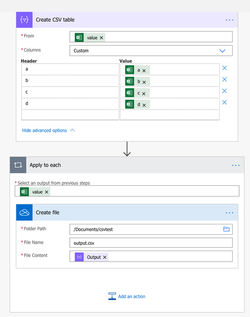This screenshot has height=317, width=250.
Task: Remove value token from Apply to each input
Action: pyautogui.click(x=47, y=192)
